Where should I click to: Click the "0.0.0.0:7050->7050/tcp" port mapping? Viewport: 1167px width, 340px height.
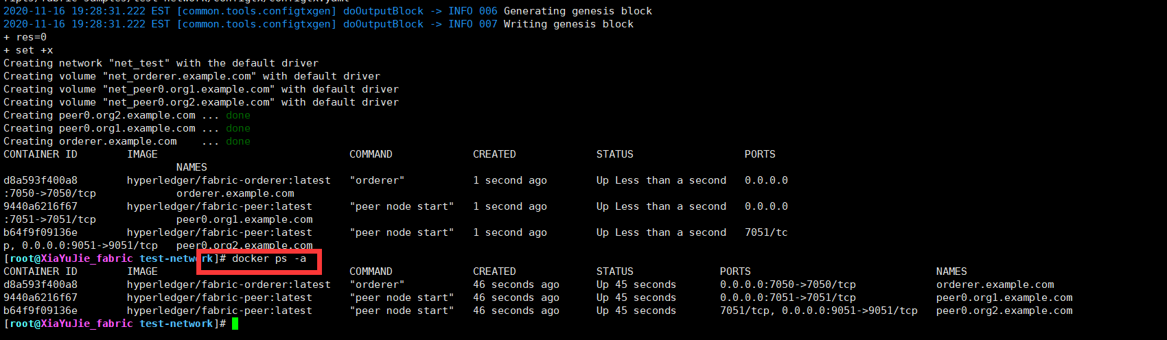(787, 284)
